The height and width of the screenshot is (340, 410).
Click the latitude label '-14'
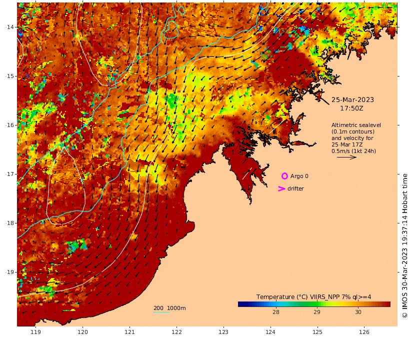[10, 27]
